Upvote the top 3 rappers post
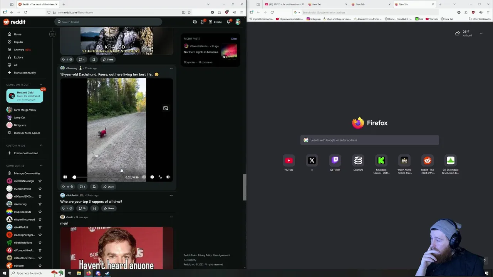493x277 pixels. [63, 209]
